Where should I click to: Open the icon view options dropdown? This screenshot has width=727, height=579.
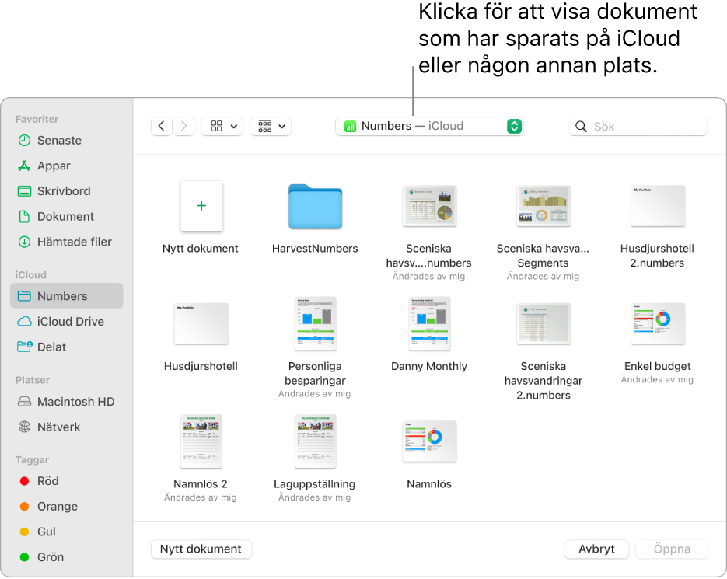point(222,126)
